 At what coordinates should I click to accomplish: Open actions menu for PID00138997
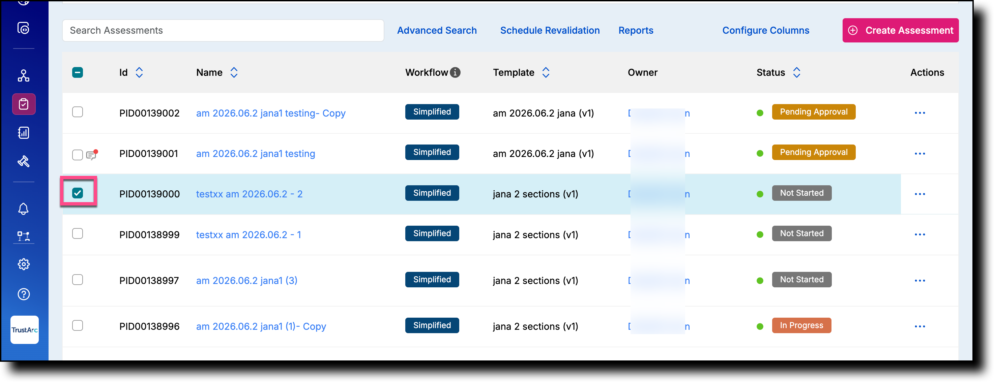coord(920,281)
